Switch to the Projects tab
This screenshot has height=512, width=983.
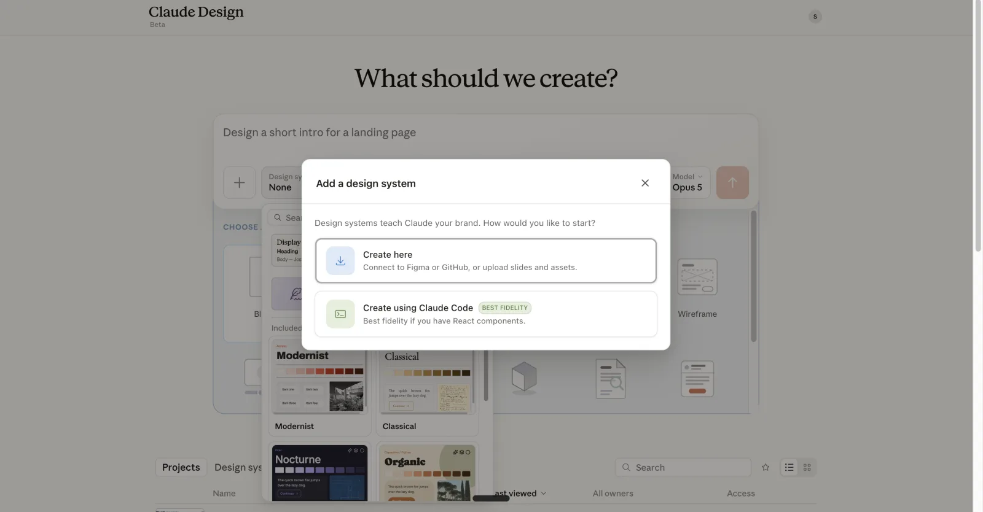[181, 467]
